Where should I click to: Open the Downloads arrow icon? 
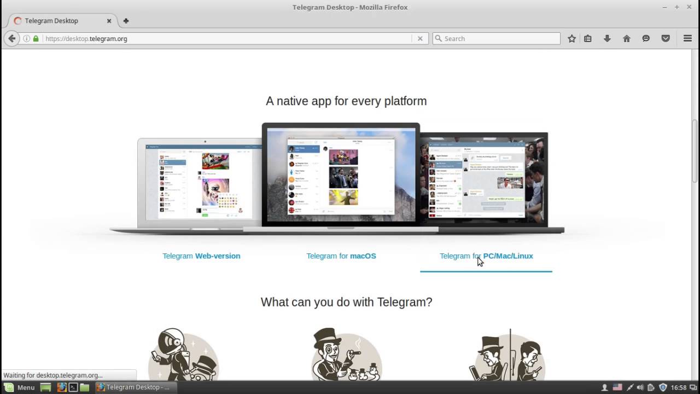[x=607, y=38]
